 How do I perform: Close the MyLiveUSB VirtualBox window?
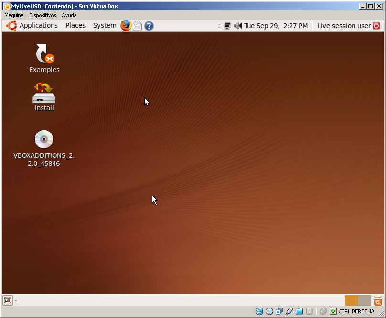379,6
